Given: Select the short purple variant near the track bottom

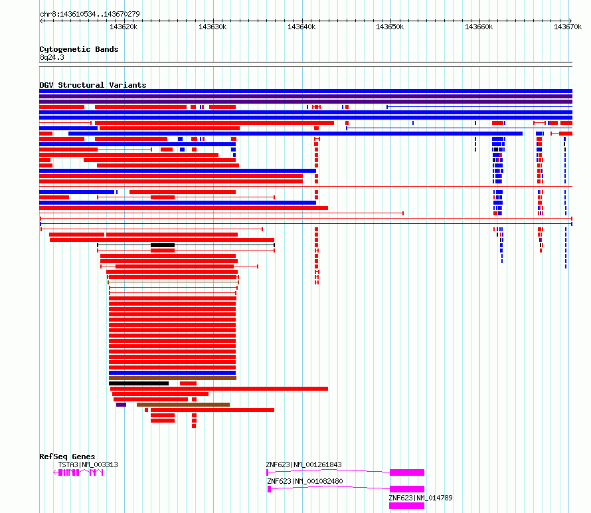Looking at the screenshot, I should (121, 405).
